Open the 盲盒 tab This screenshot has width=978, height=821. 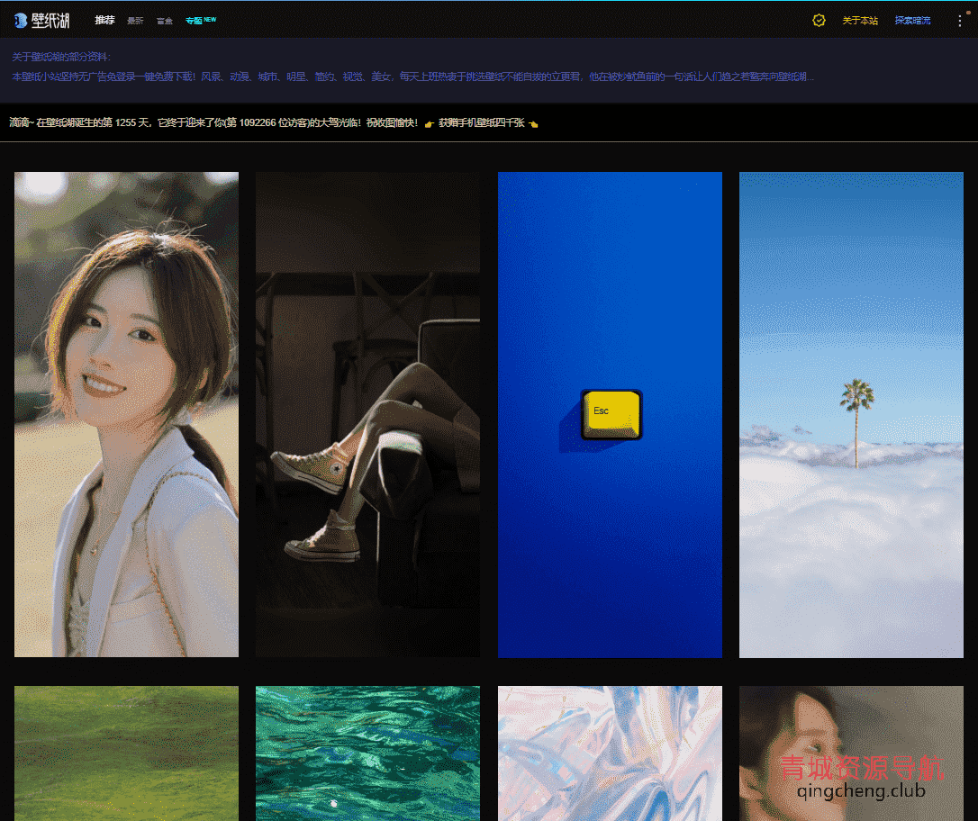click(165, 21)
